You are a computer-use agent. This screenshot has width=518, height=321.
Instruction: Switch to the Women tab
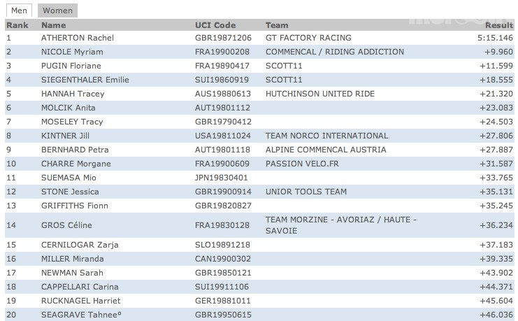click(x=57, y=10)
